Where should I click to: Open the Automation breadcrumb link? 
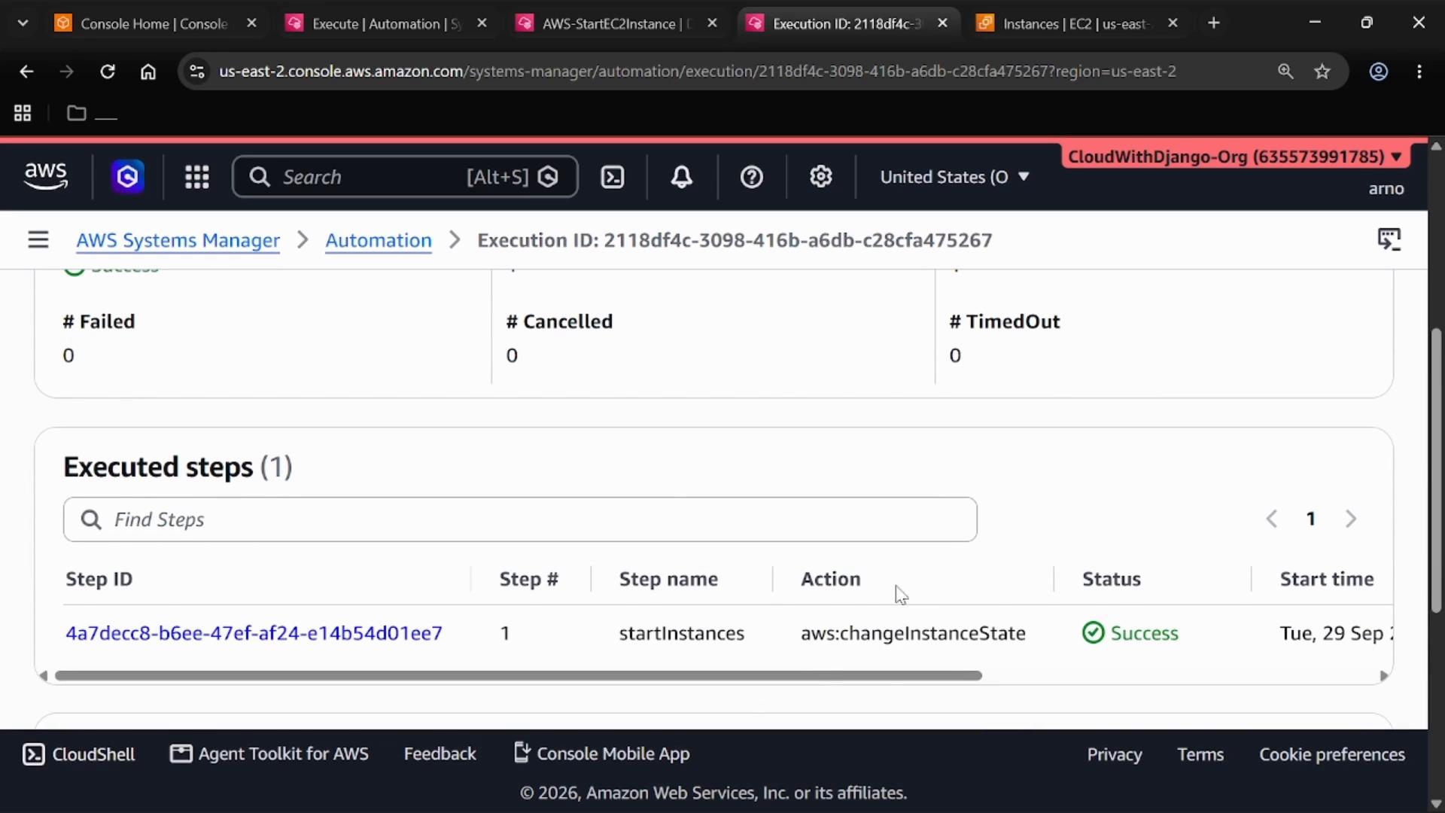[x=379, y=240]
